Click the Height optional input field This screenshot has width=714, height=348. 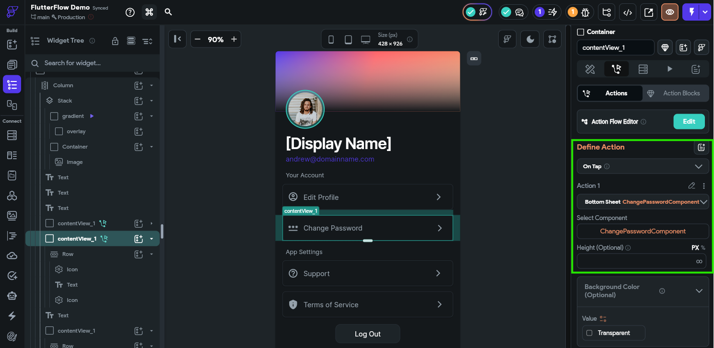pyautogui.click(x=642, y=261)
